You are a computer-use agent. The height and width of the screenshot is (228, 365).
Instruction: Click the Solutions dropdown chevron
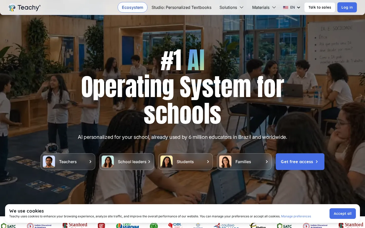pos(242,7)
